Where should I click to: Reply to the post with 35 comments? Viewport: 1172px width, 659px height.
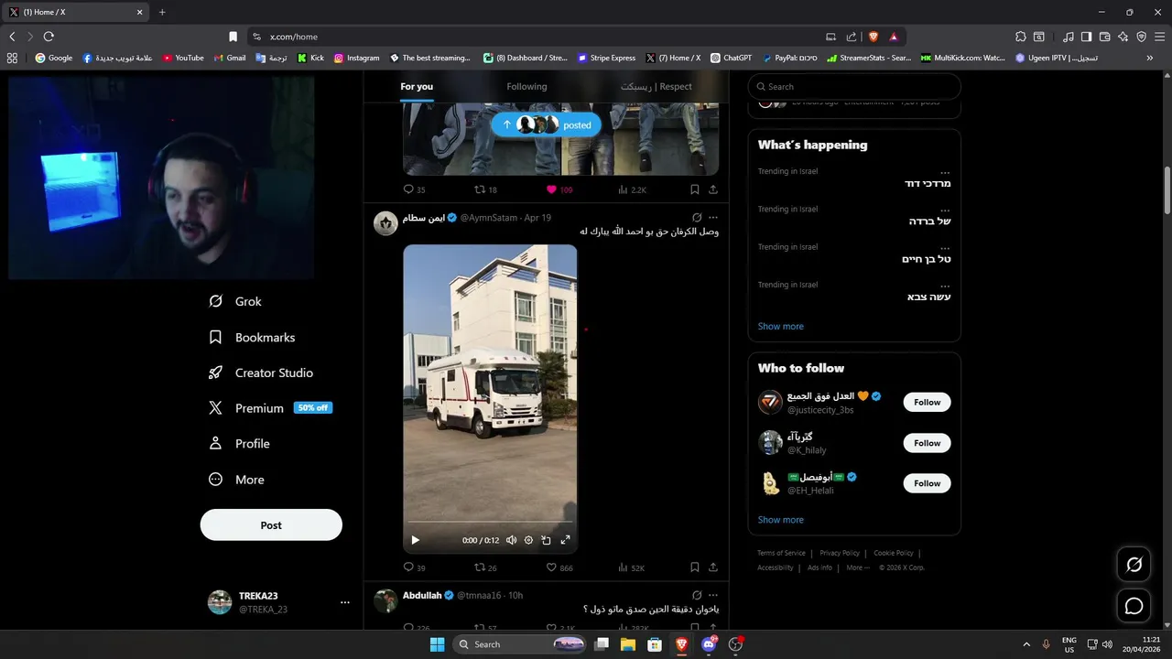coord(414,189)
